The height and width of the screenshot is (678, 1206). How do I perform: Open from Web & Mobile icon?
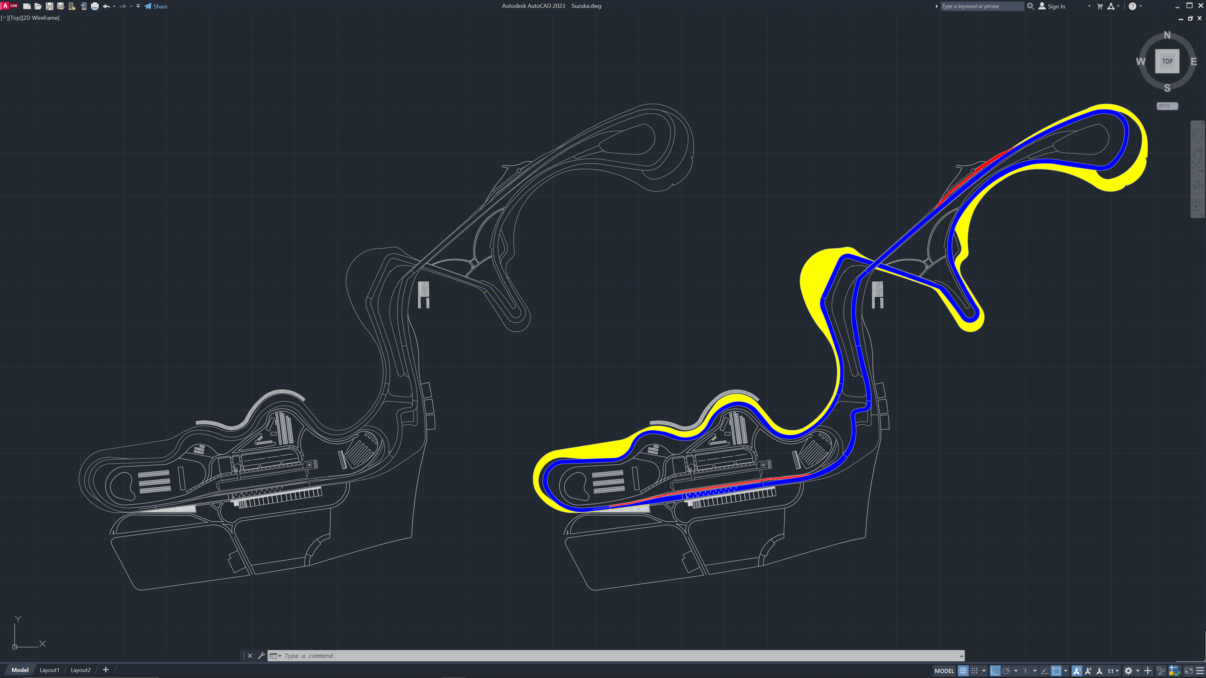coord(72,7)
